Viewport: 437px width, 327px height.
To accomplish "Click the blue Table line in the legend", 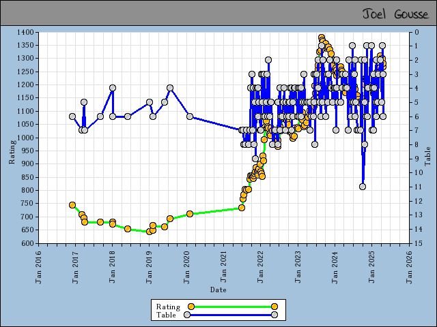I will (x=231, y=315).
